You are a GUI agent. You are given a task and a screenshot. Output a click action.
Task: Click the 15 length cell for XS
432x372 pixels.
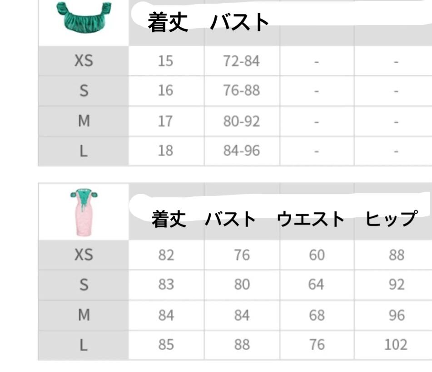tap(165, 61)
